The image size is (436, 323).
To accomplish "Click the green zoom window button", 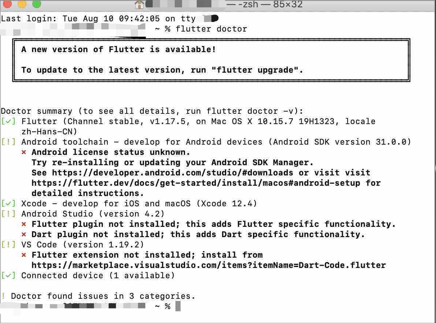I will 37,4.
